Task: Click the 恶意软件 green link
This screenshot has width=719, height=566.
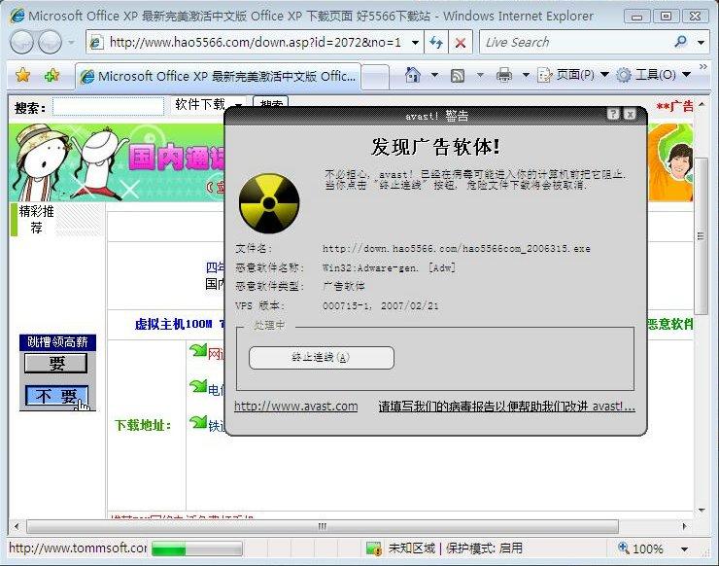Action: pyautogui.click(x=669, y=324)
